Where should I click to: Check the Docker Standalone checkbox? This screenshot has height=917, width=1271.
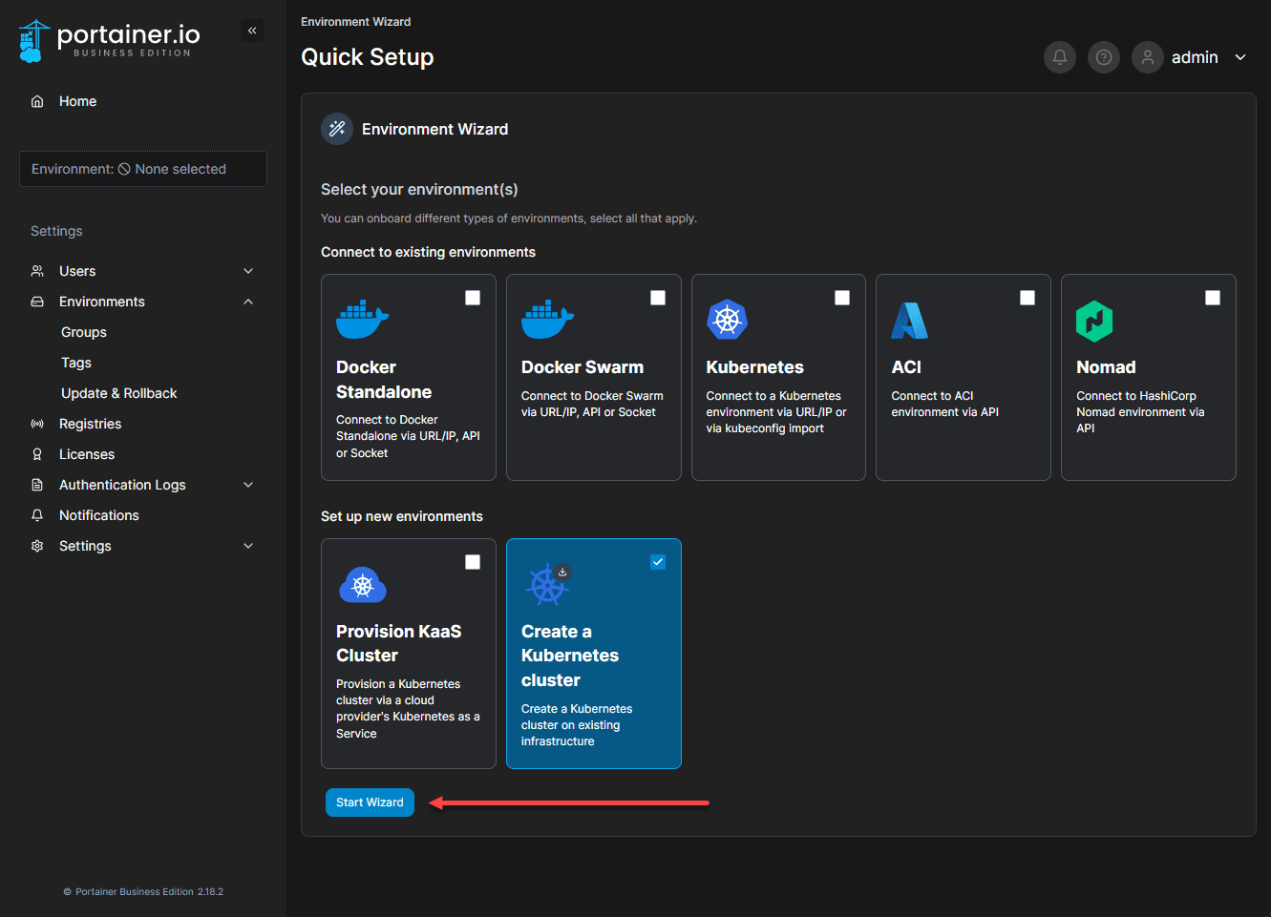pyautogui.click(x=473, y=298)
